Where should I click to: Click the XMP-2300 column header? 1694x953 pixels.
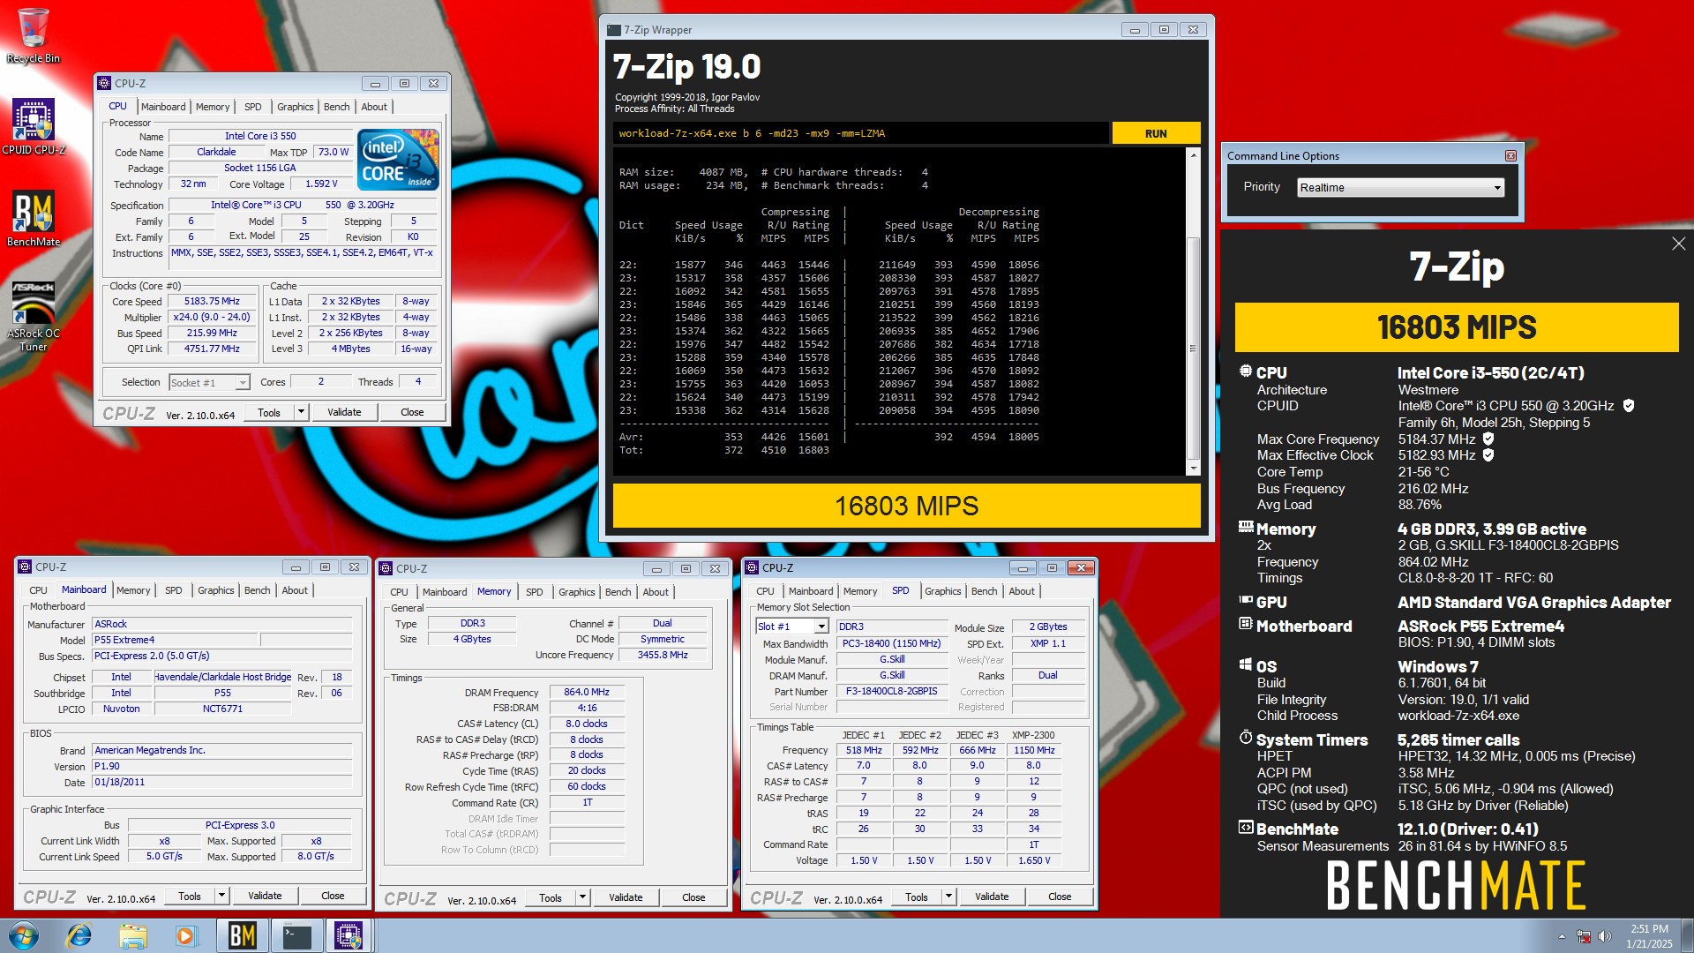click(1033, 734)
